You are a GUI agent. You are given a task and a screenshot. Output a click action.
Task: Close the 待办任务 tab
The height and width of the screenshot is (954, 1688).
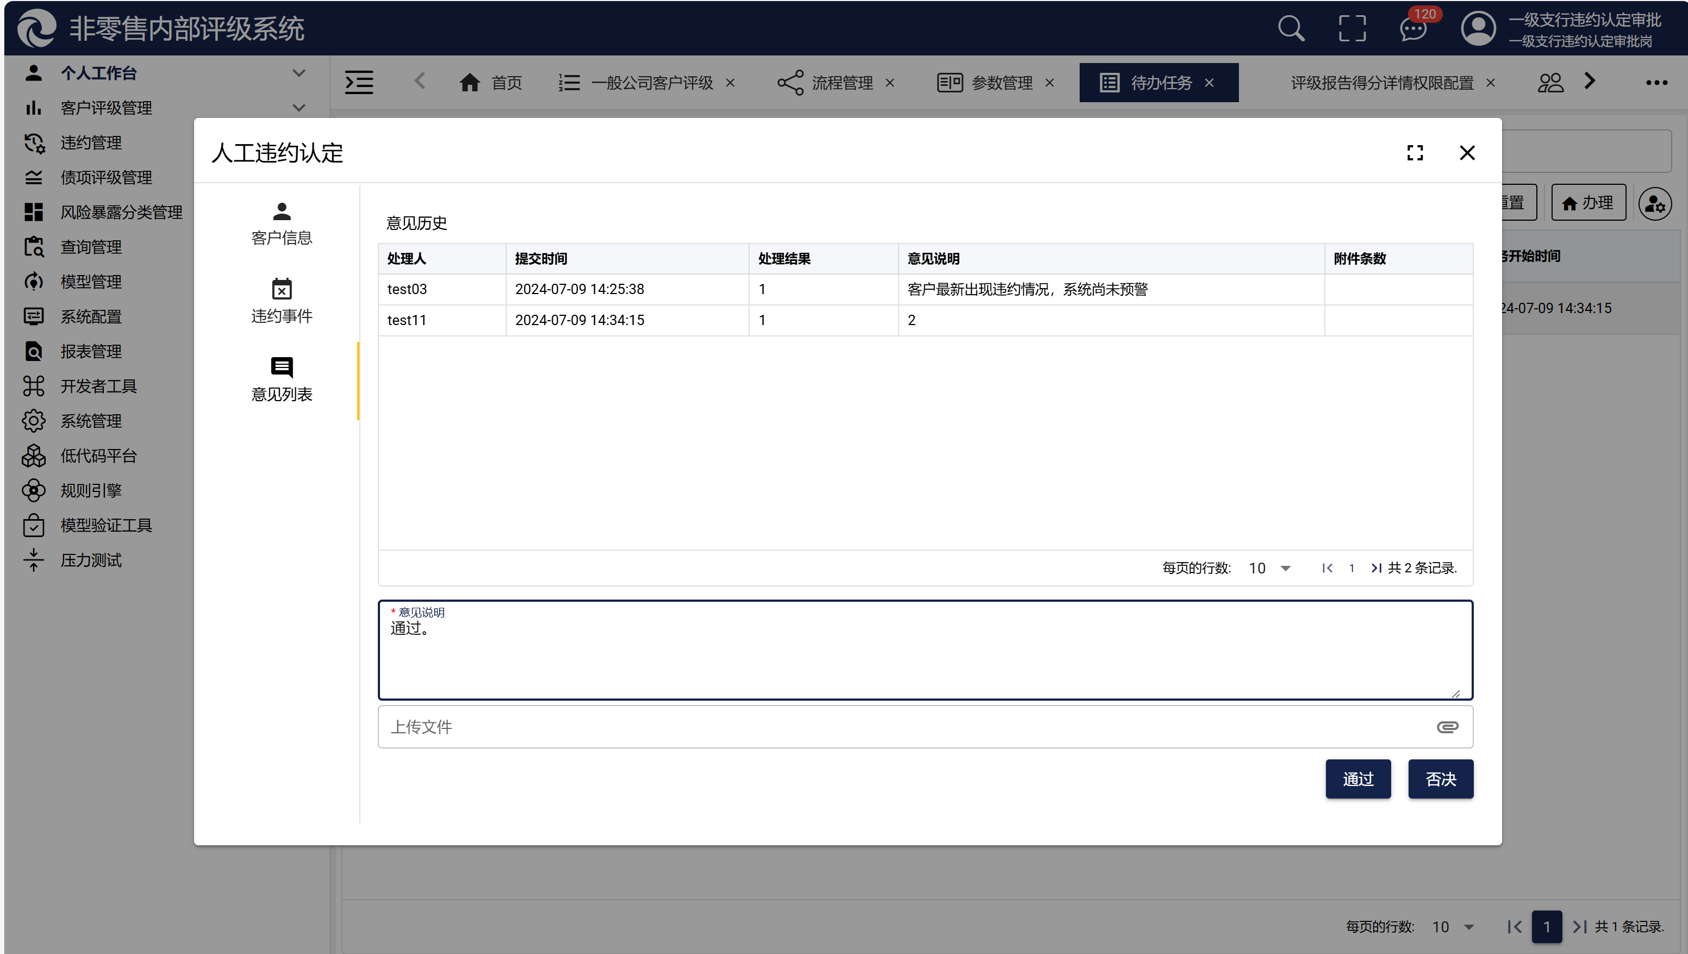coord(1209,83)
